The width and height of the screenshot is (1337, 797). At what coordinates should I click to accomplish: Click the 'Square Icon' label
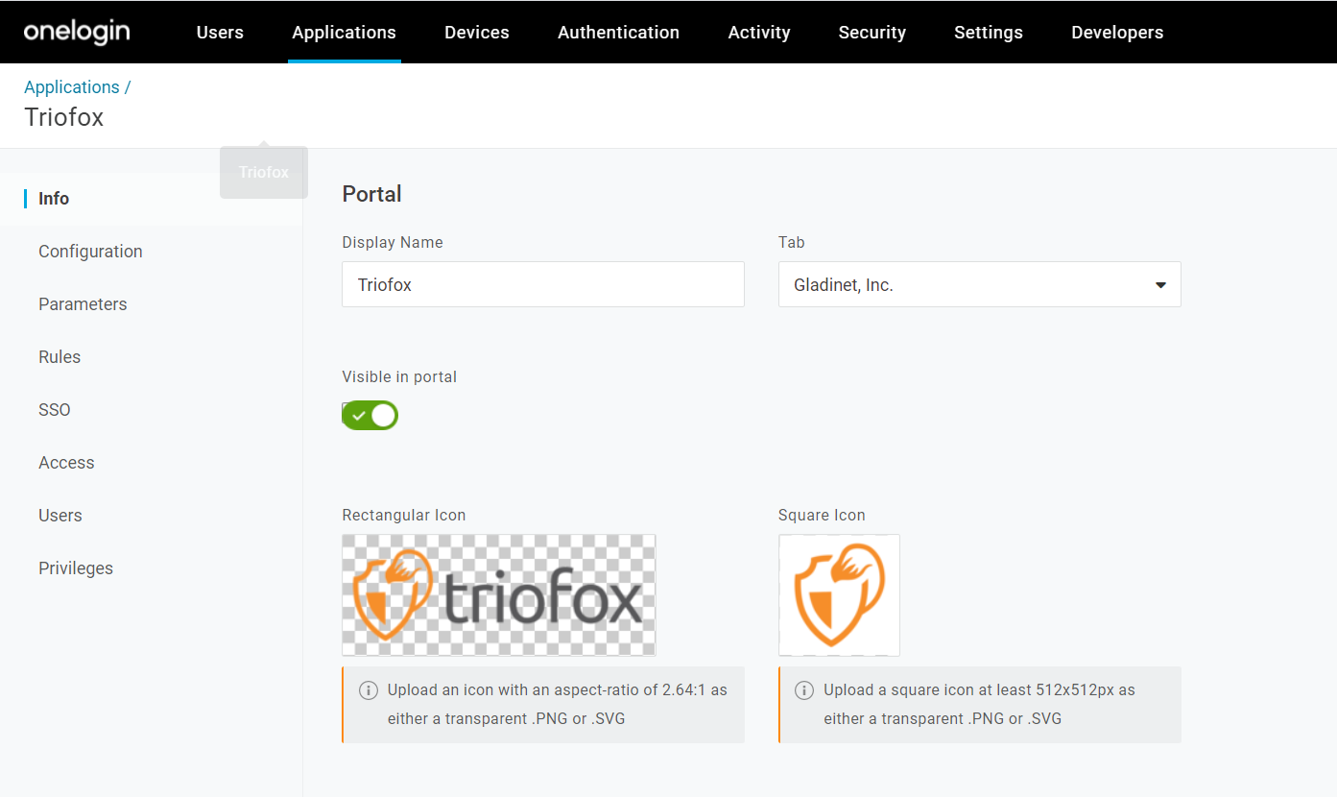pyautogui.click(x=822, y=516)
